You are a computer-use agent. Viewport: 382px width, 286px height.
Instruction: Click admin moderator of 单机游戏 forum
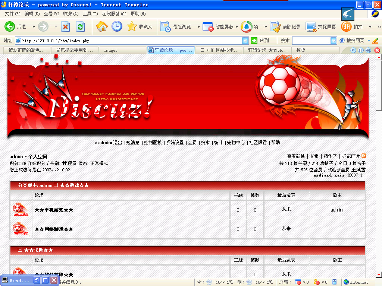pyautogui.click(x=337, y=210)
